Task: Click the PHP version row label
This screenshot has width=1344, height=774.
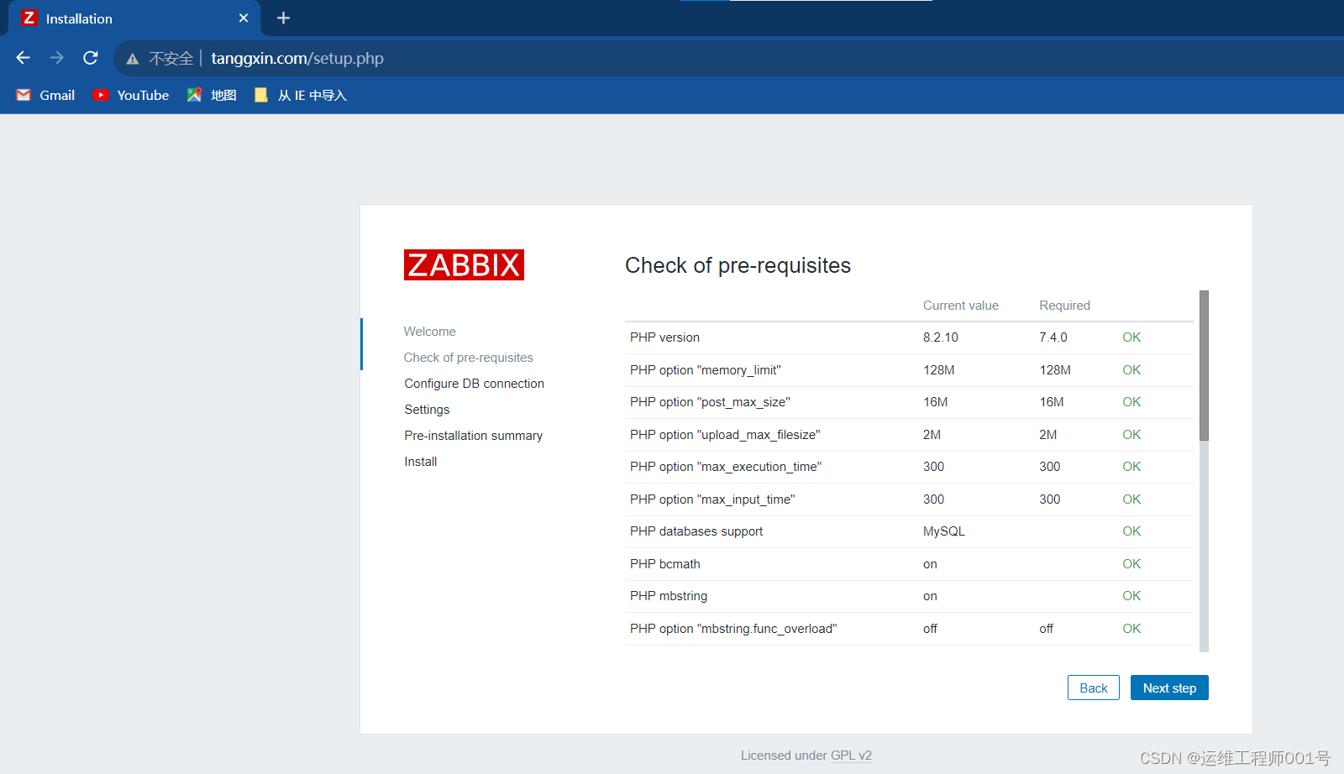Action: pos(665,337)
